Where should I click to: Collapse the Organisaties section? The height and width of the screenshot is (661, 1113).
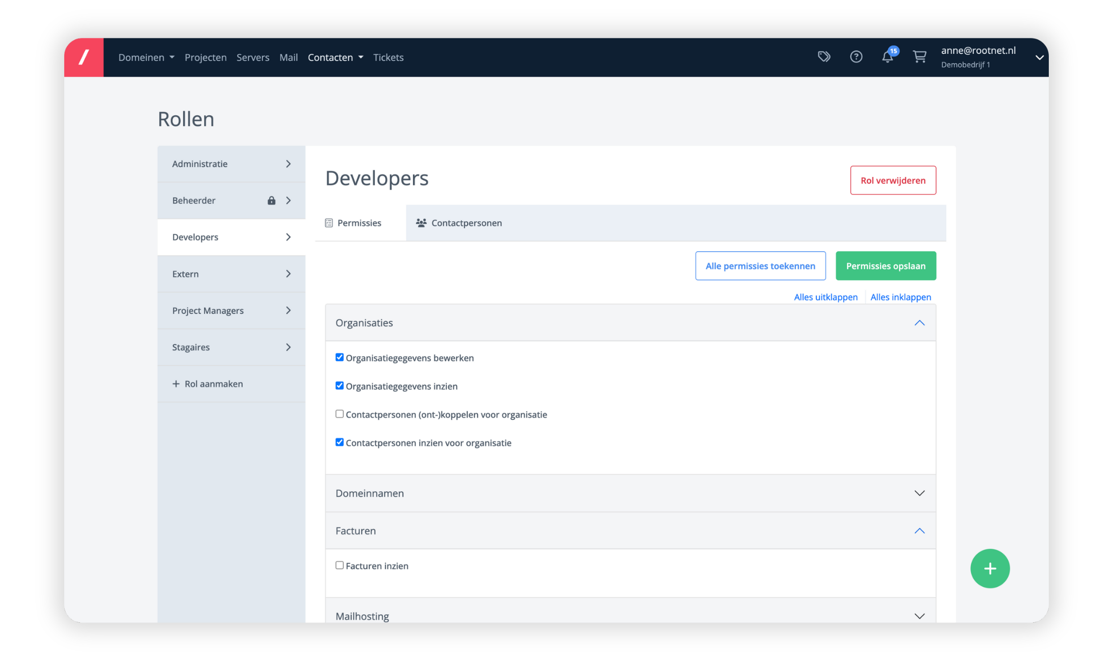(x=919, y=322)
